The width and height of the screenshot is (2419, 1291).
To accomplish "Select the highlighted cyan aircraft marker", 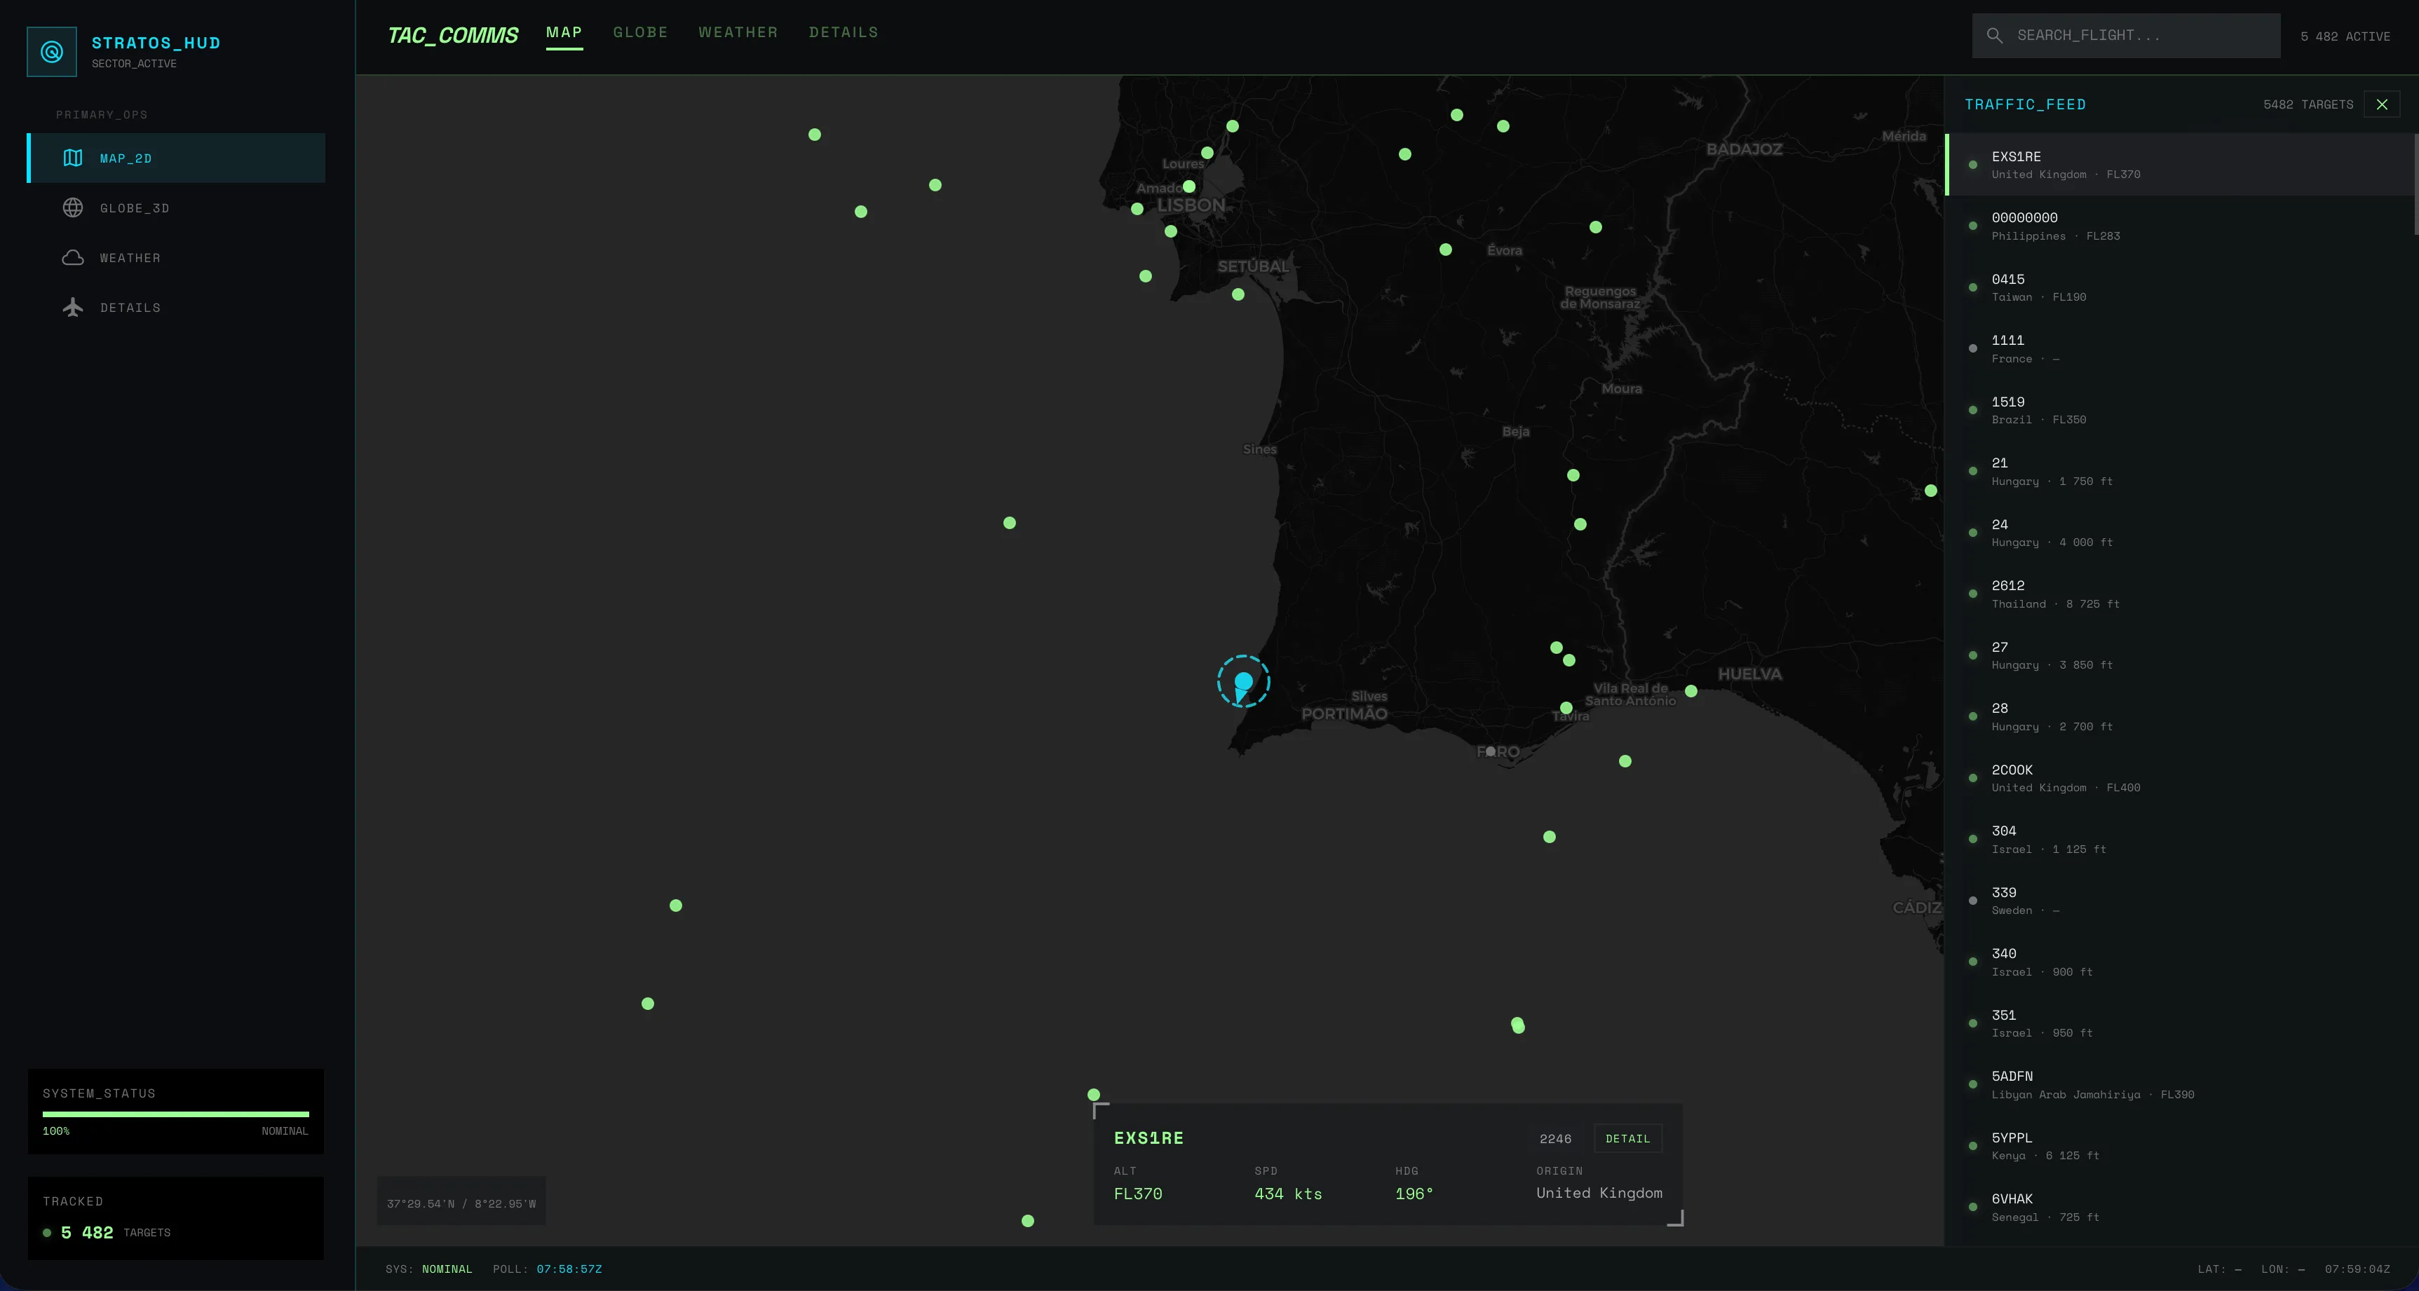I will tap(1243, 682).
